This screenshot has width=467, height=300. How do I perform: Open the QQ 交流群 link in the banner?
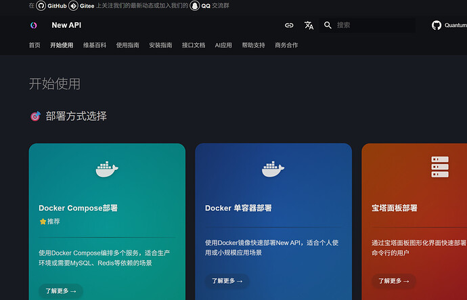pos(215,5)
